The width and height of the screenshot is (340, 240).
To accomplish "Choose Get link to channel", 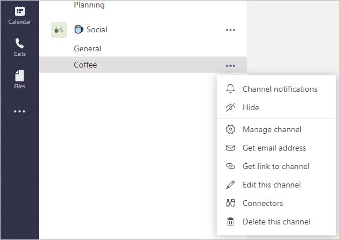I will 276,166.
